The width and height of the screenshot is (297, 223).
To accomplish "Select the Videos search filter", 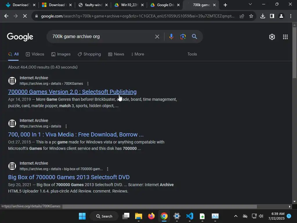I will (35, 54).
